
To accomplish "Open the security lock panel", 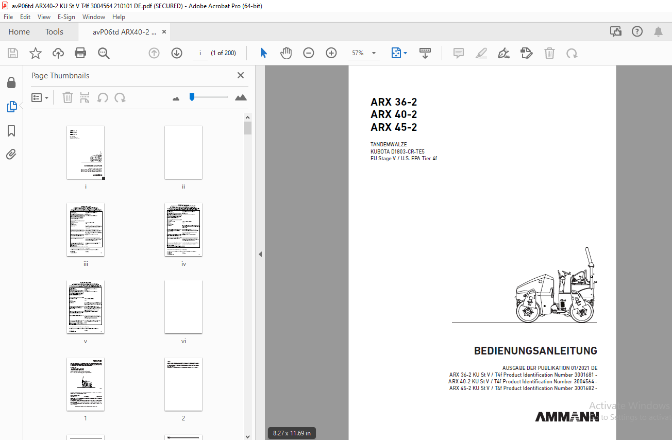I will [x=11, y=83].
